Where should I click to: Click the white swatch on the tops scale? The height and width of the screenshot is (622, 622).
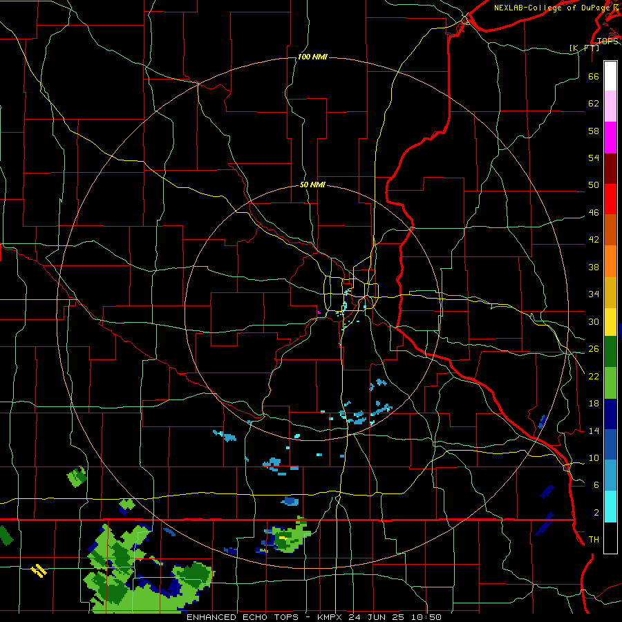(x=610, y=76)
